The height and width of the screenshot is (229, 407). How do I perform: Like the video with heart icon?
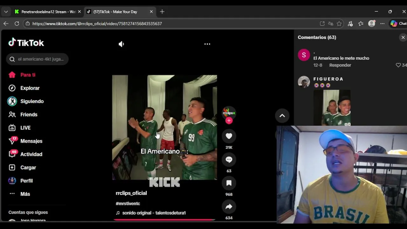click(x=229, y=136)
